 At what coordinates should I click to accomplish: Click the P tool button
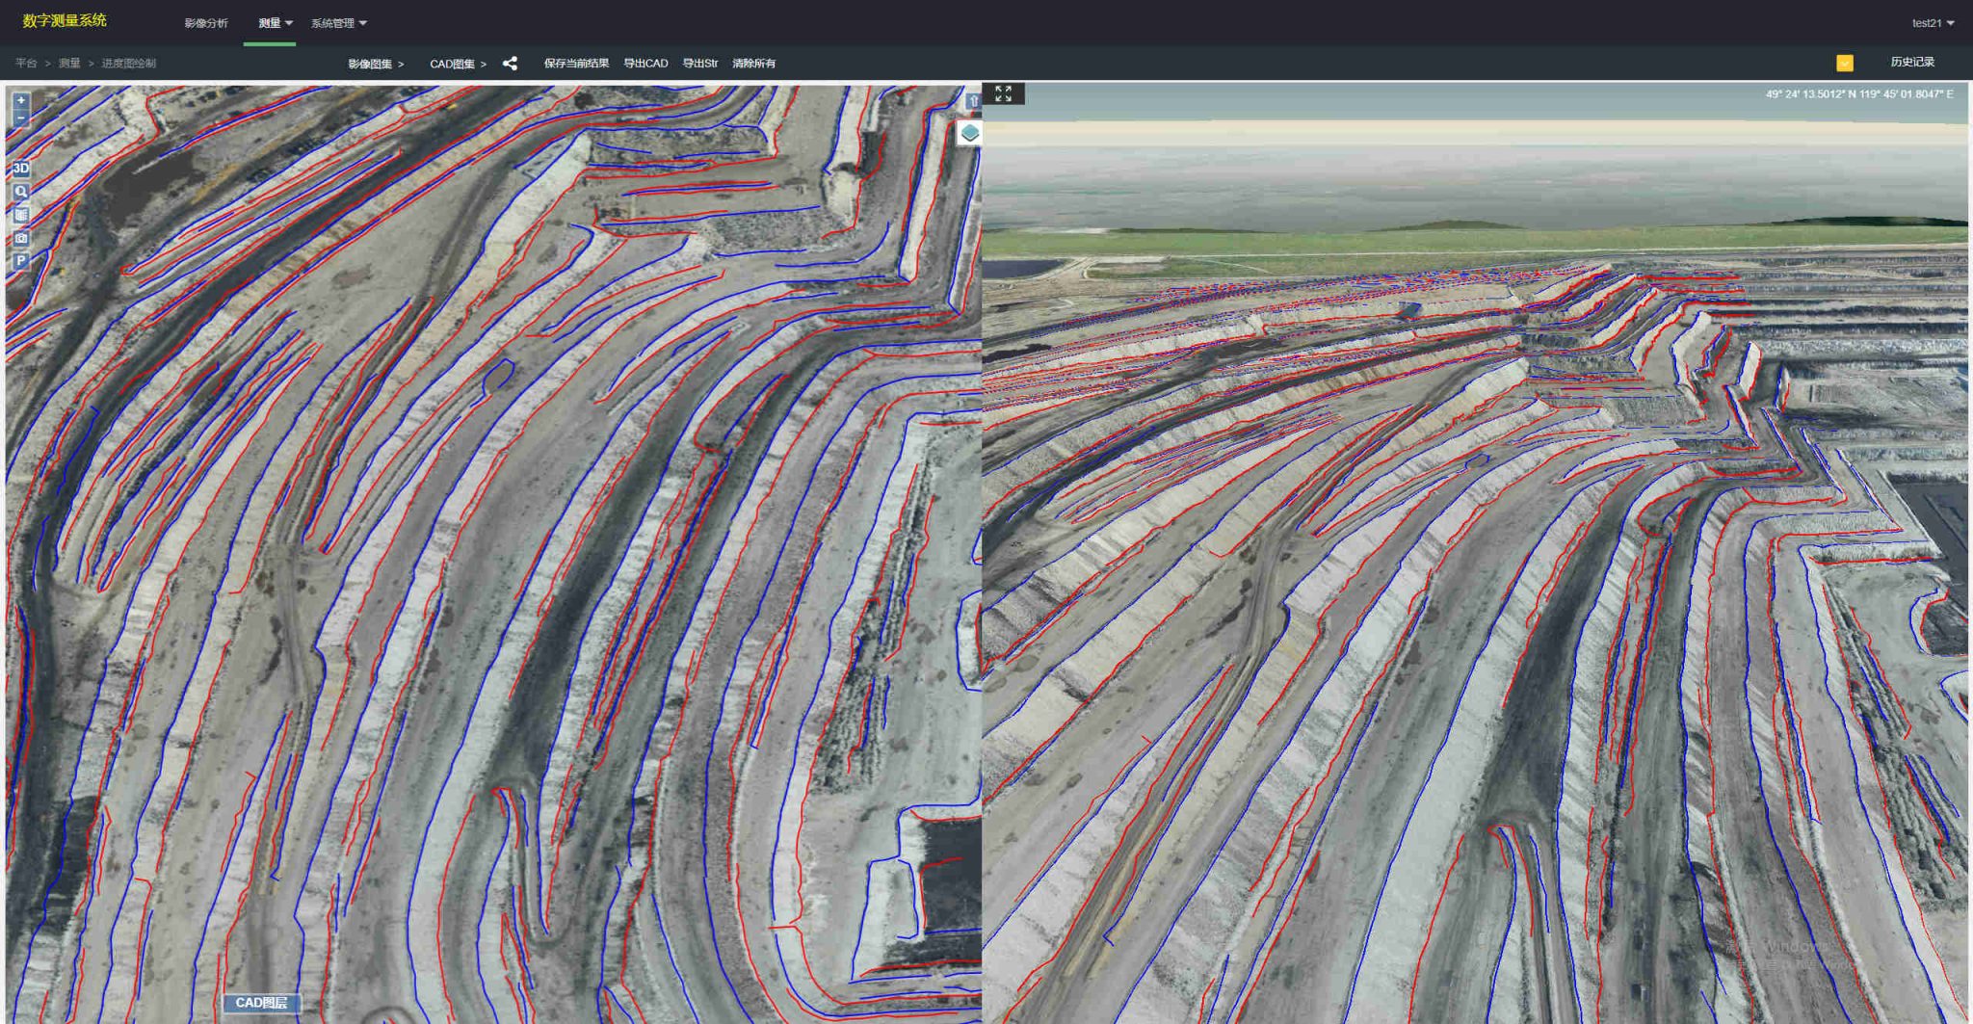20,260
